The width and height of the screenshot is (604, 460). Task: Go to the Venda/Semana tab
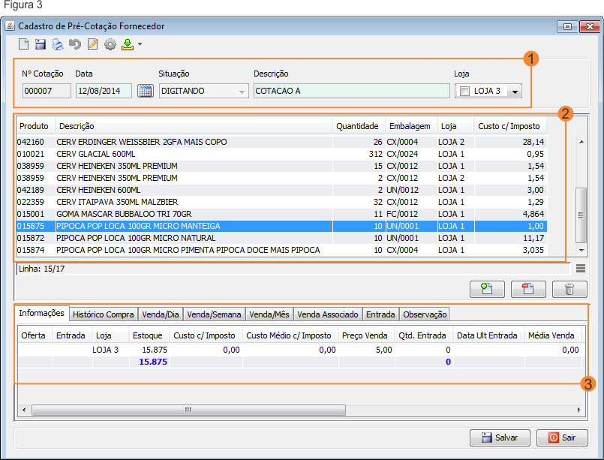(214, 314)
